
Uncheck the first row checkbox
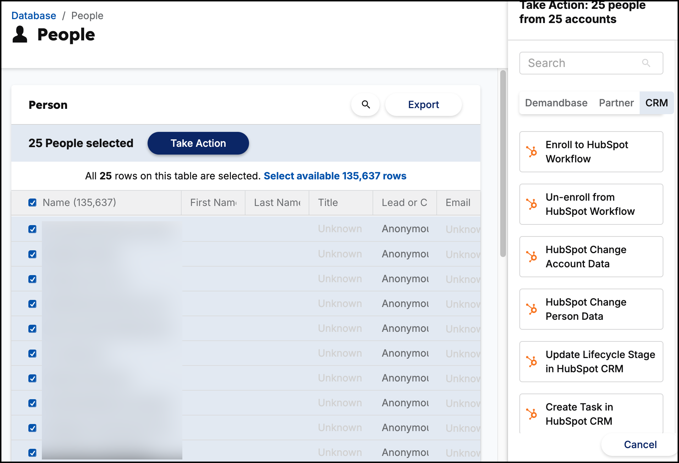click(x=32, y=229)
